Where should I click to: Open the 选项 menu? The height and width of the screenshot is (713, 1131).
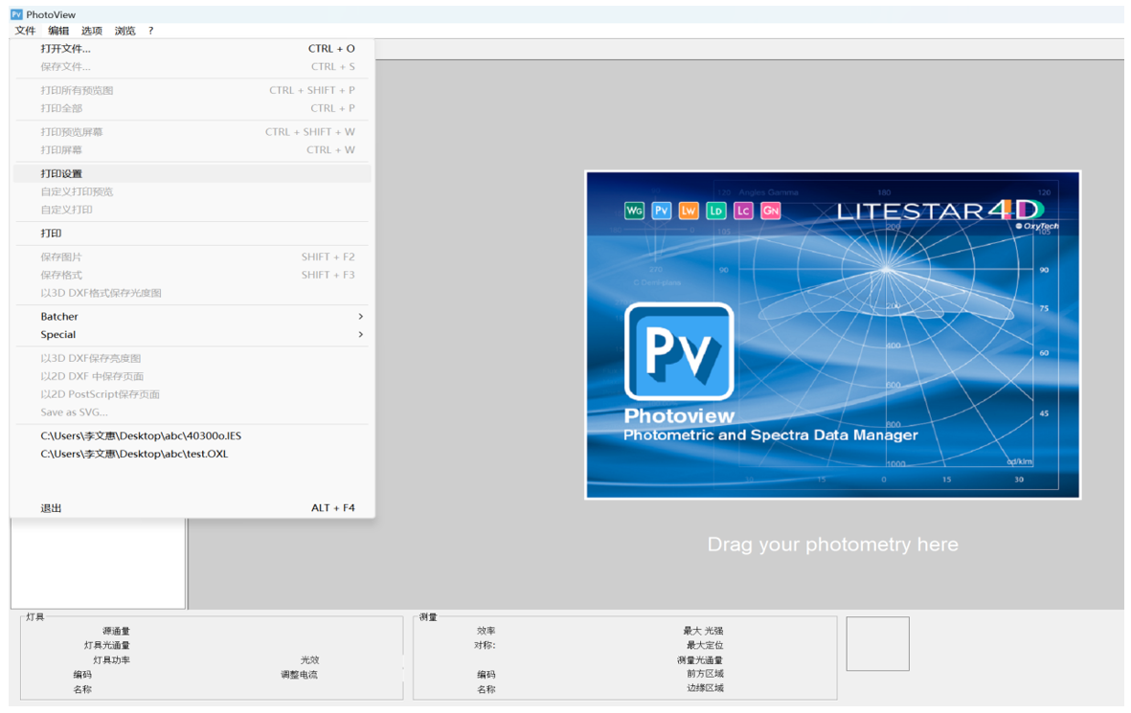(91, 31)
